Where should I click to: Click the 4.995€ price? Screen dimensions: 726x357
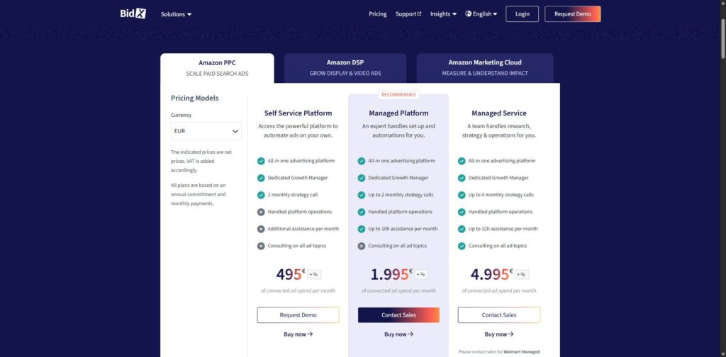coord(492,274)
